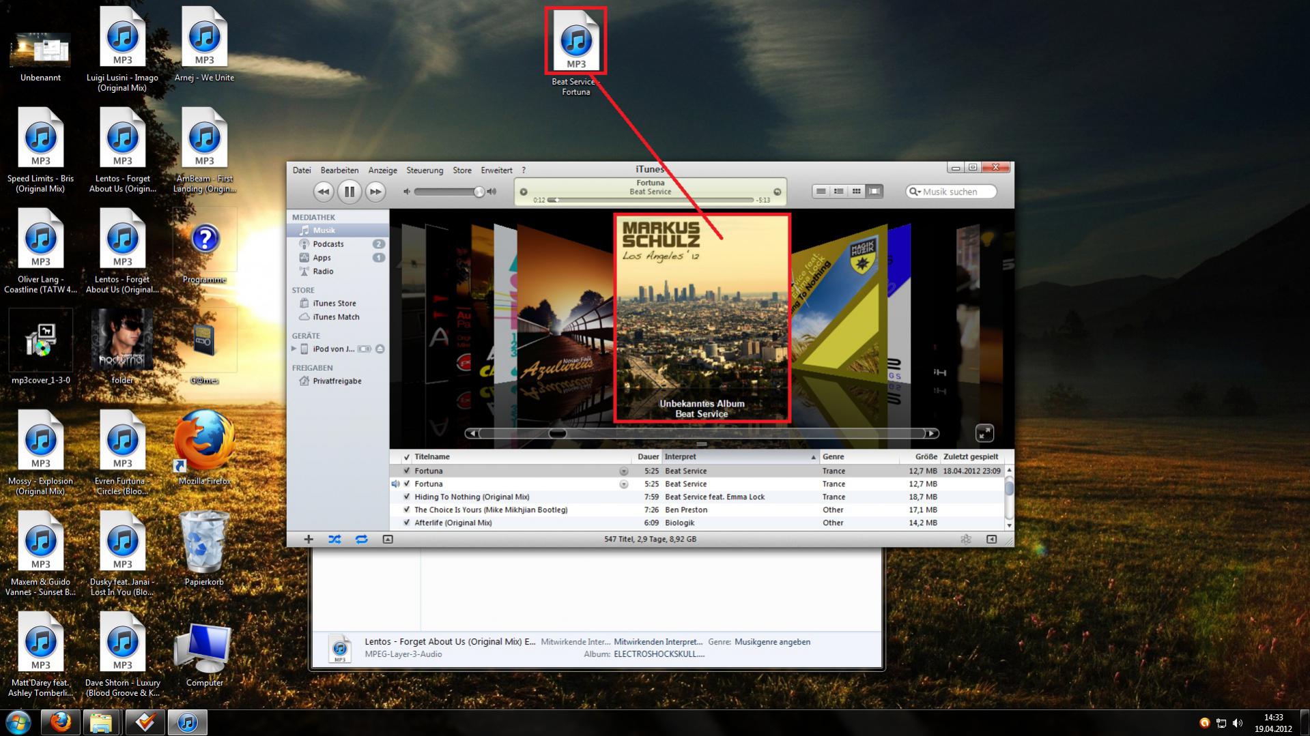Click the add playlist plus button
1310x736 pixels.
pos(309,539)
